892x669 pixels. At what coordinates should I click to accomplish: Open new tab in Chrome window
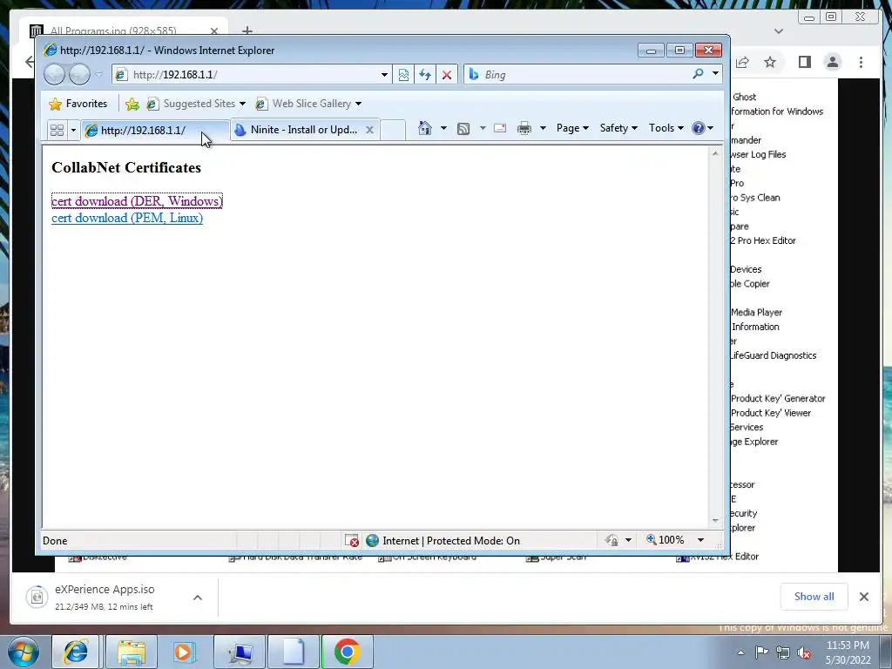pos(247,30)
